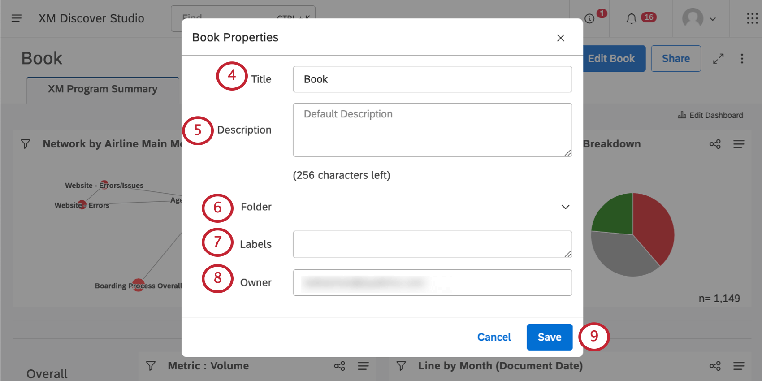Open Breakdown widget hamburger menu
The image size is (762, 381).
click(739, 144)
